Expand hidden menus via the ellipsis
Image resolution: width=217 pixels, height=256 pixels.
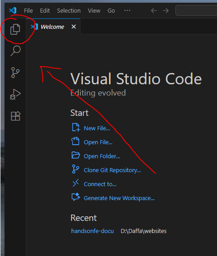(127, 11)
